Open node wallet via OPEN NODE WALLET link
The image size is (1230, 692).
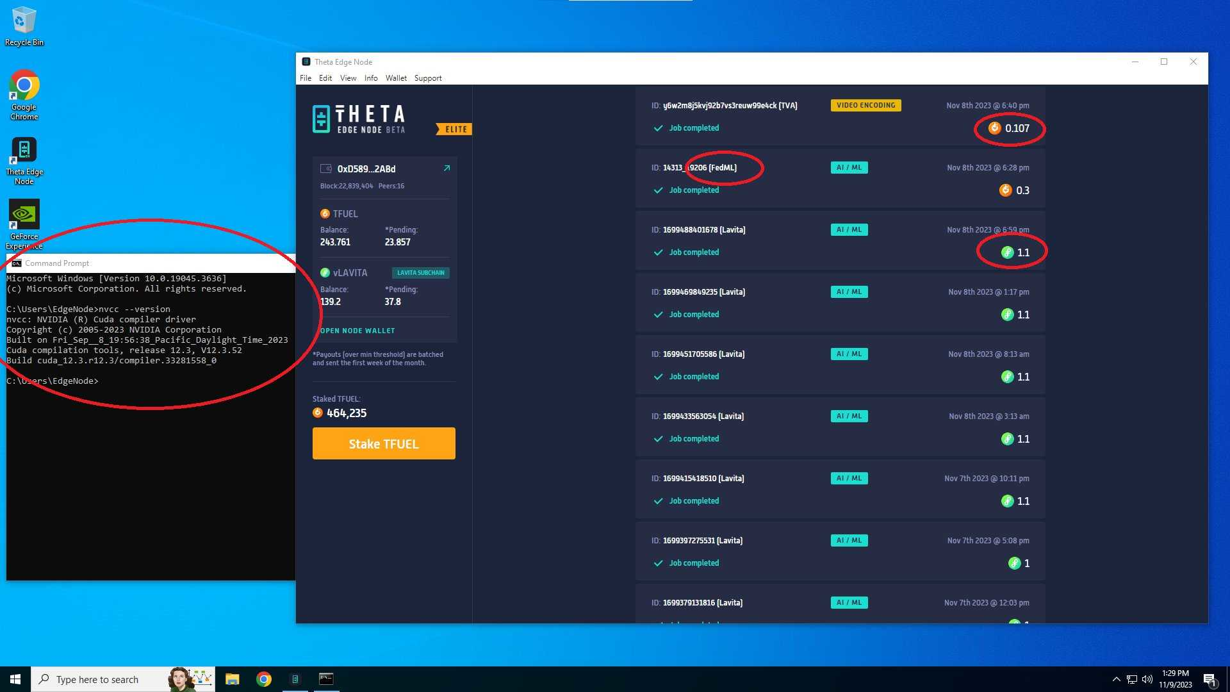point(356,330)
